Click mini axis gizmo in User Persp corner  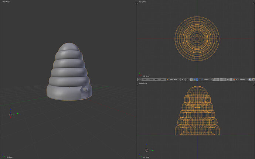pos(3,156)
